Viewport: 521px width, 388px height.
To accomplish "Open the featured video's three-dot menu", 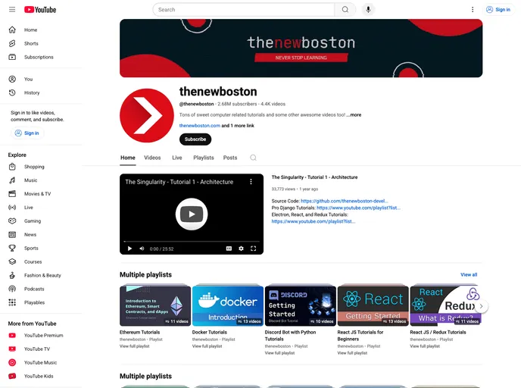I will click(x=251, y=182).
